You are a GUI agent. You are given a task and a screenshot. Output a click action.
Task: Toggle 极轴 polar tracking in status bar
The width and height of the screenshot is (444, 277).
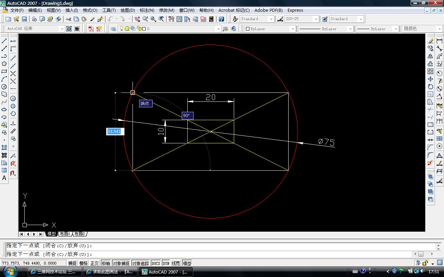(106, 263)
